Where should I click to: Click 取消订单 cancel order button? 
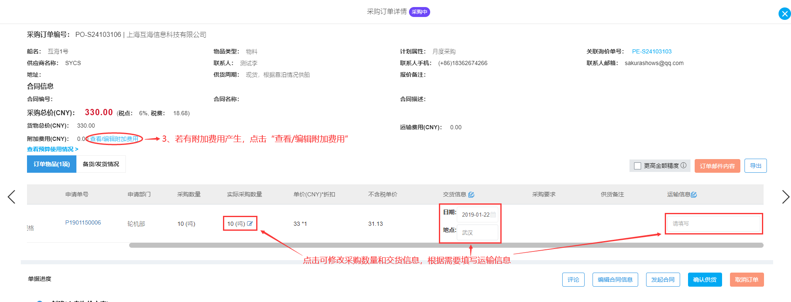[x=747, y=280]
